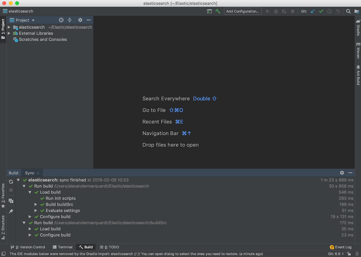361x257 pixels.
Task: Click the Debug bug icon
Action: (276, 11)
